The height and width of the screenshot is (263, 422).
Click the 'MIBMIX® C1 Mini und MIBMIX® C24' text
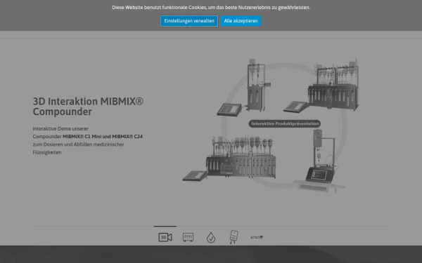click(103, 136)
